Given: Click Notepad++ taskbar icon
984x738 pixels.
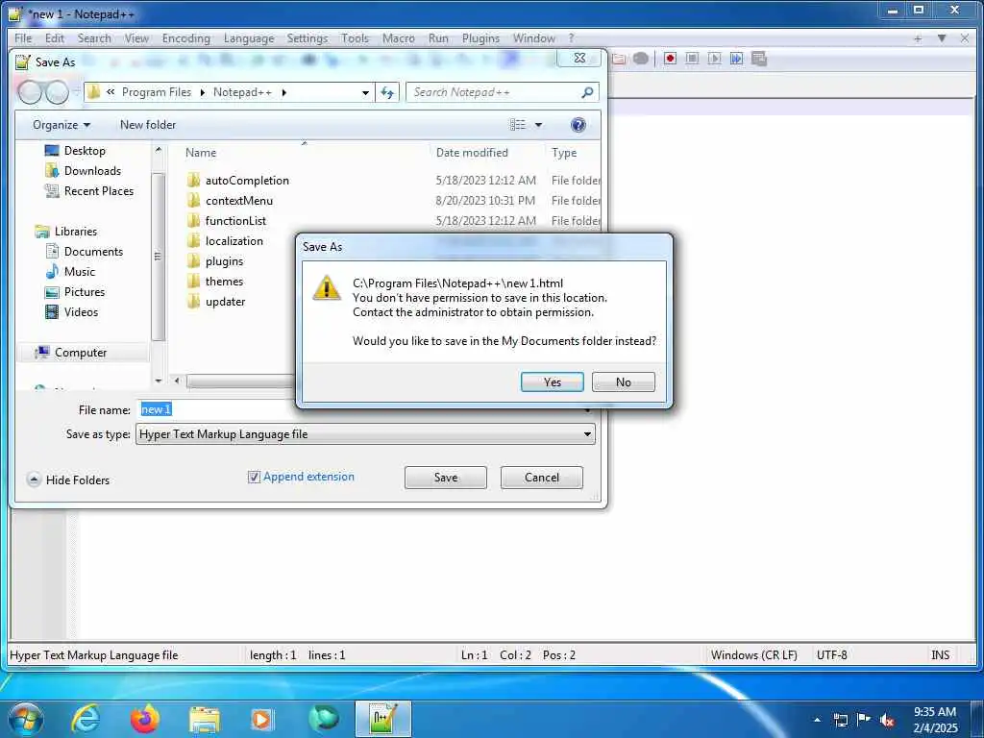Looking at the screenshot, I should [x=383, y=719].
